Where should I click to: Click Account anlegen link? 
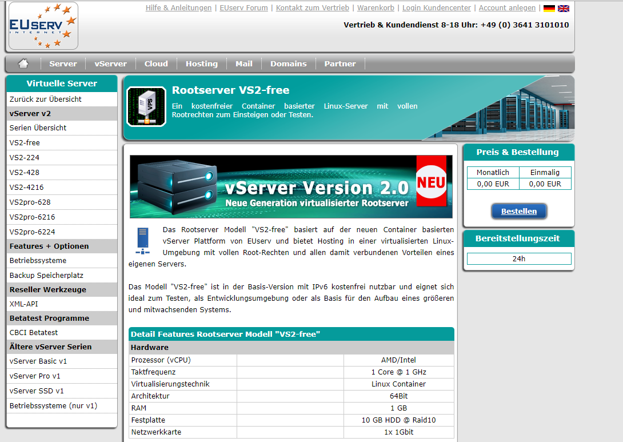[x=507, y=8]
